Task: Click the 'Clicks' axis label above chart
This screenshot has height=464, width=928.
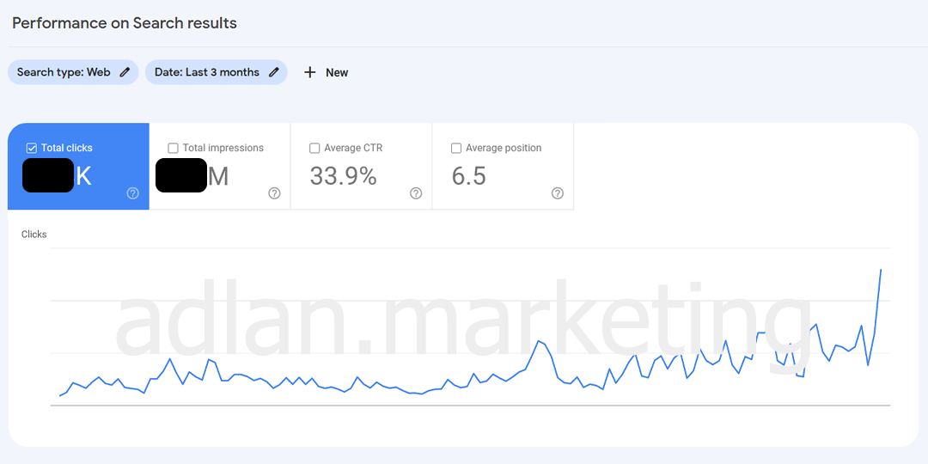Action: (34, 234)
